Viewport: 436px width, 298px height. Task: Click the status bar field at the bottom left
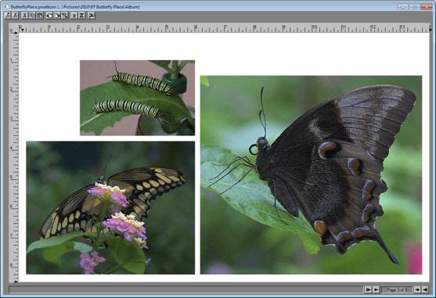(186, 289)
